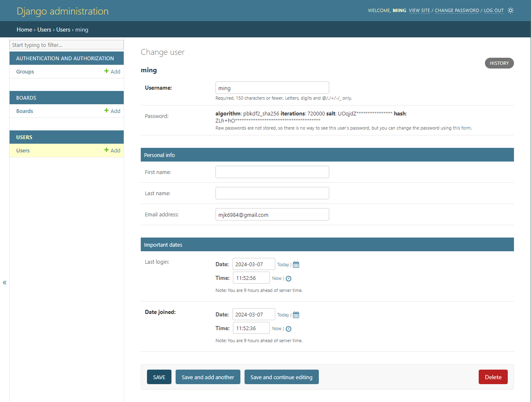The height and width of the screenshot is (402, 531).
Task: Click Add next to Users in sidebar
Action: (113, 150)
